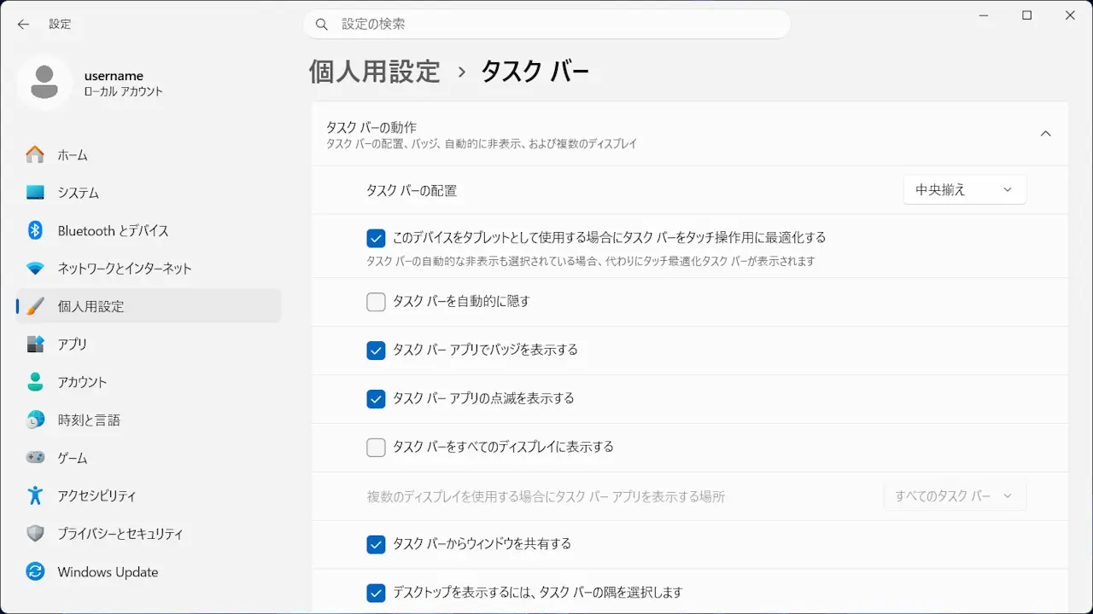Click the Windows Update sync icon
1093x614 pixels.
(x=35, y=571)
